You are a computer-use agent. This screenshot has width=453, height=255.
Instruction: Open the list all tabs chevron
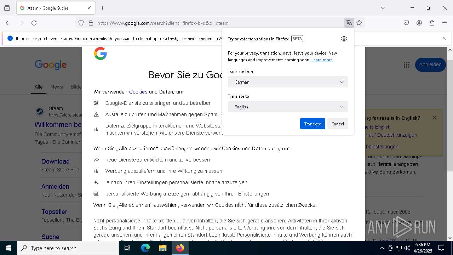click(383, 8)
